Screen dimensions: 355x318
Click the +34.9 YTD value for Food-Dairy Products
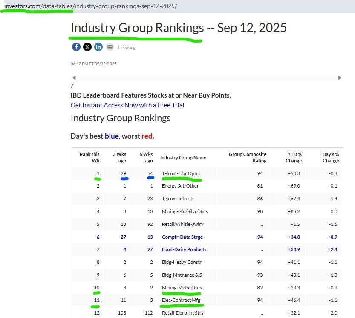294,249
